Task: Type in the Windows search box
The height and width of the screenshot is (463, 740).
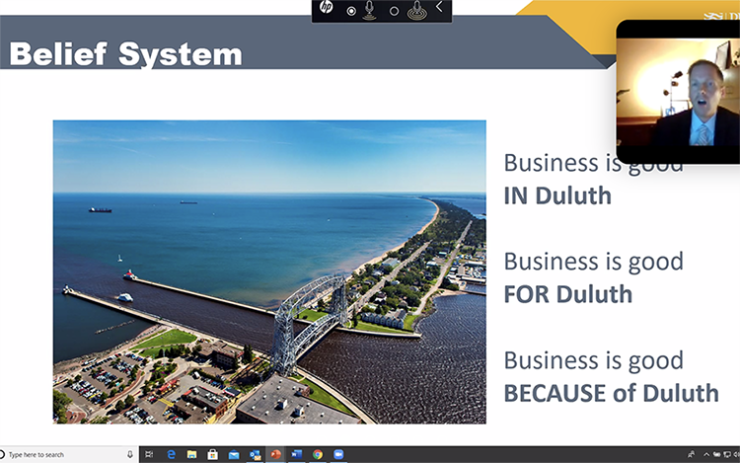Action: (64, 454)
